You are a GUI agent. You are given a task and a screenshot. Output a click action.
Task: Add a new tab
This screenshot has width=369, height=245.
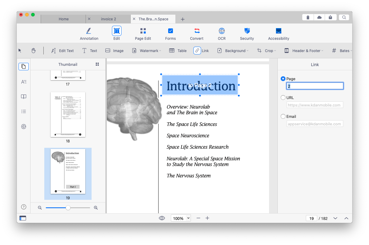click(183, 19)
